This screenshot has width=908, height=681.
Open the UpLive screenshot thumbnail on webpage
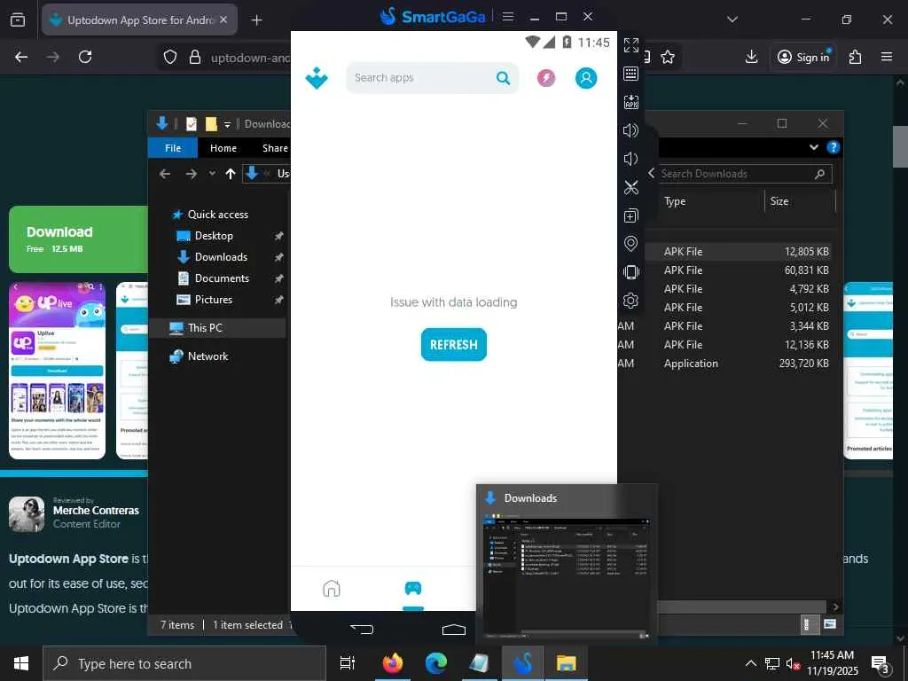coord(58,371)
